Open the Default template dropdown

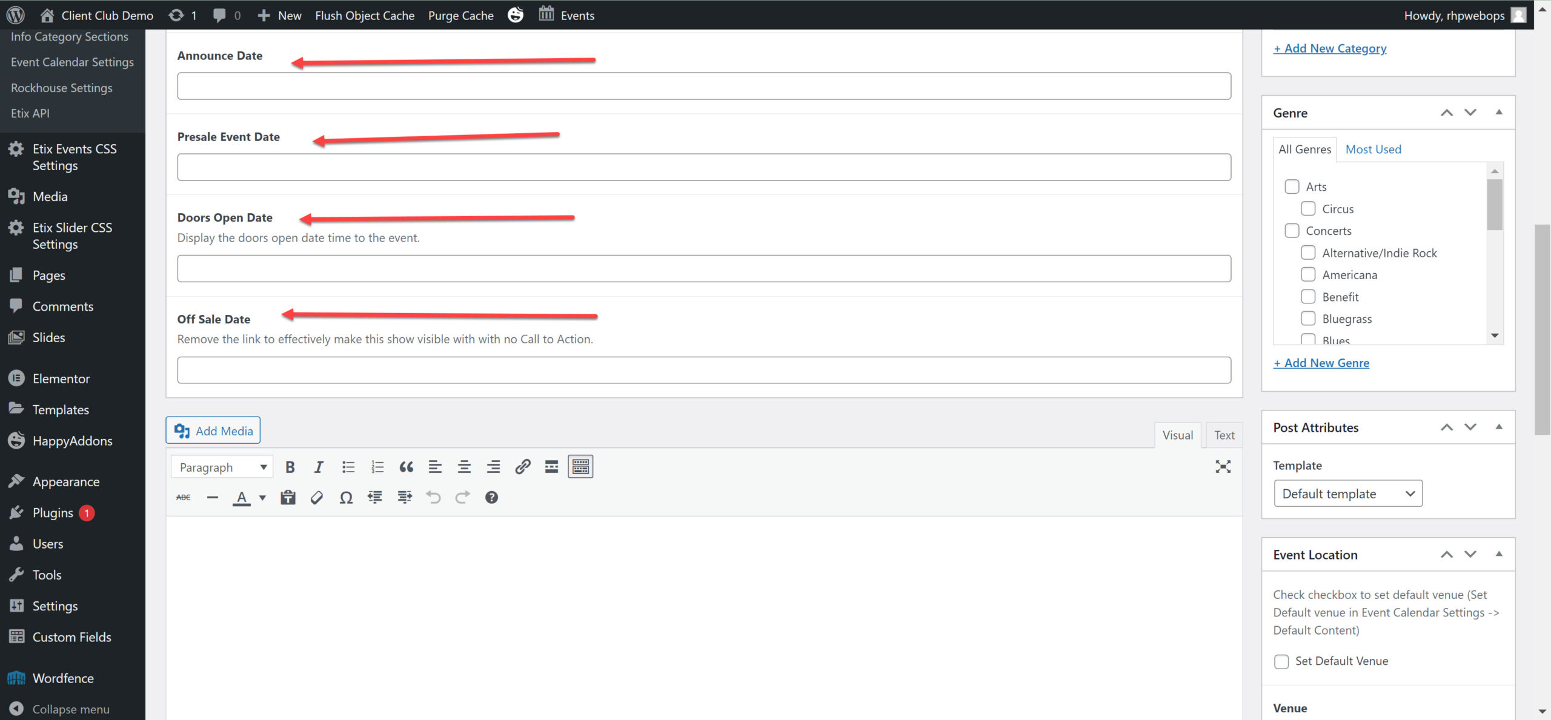1348,494
